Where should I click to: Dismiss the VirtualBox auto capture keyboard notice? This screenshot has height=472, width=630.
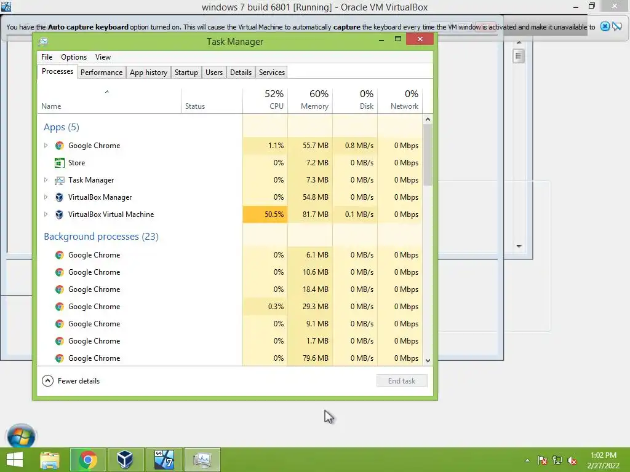click(x=605, y=26)
